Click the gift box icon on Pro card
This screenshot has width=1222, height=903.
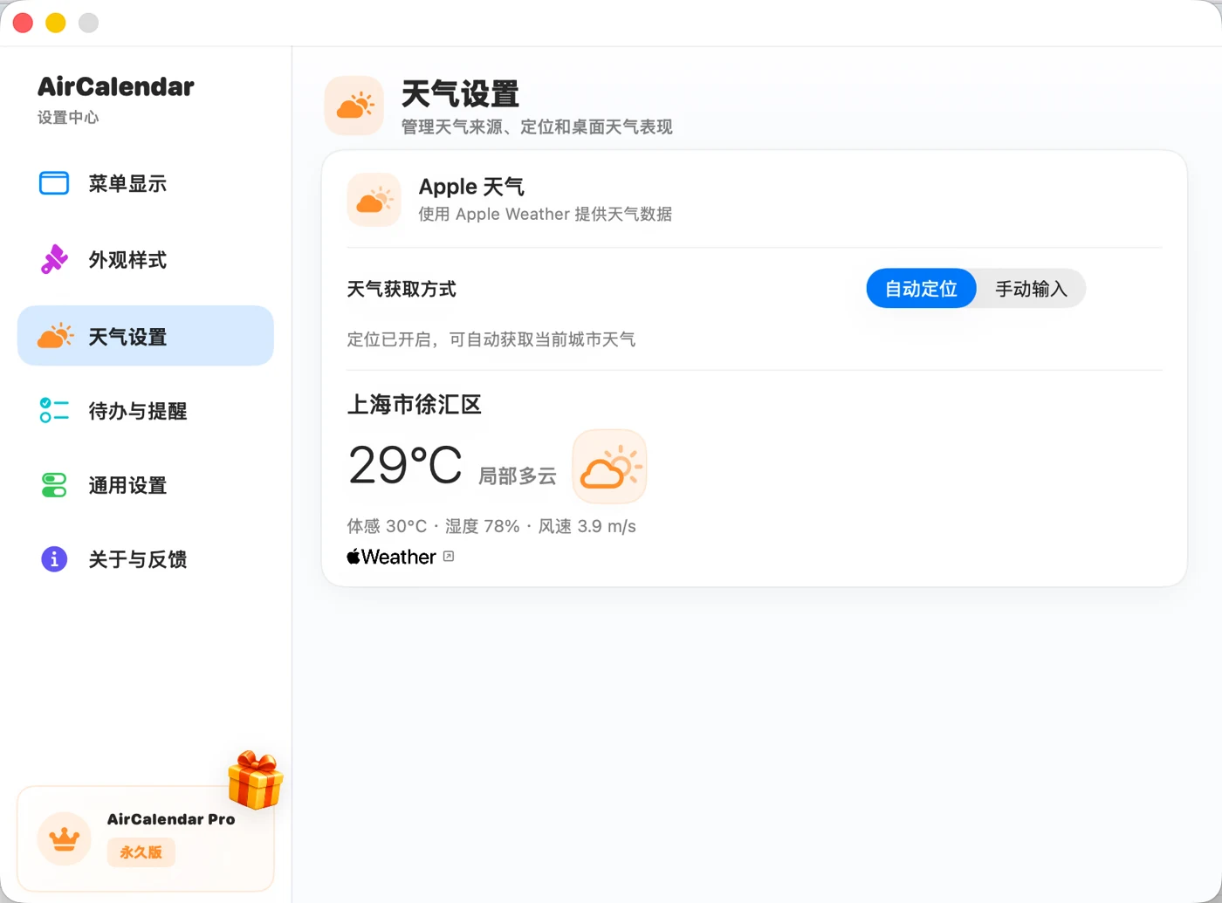pyautogui.click(x=255, y=780)
